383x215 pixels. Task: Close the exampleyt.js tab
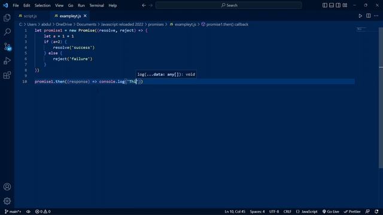click(x=85, y=16)
